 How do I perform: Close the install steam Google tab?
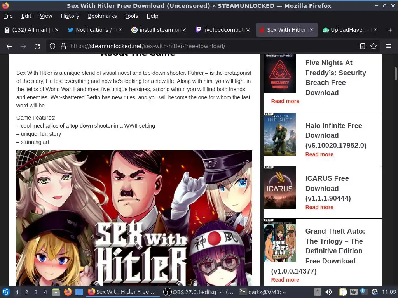click(184, 30)
